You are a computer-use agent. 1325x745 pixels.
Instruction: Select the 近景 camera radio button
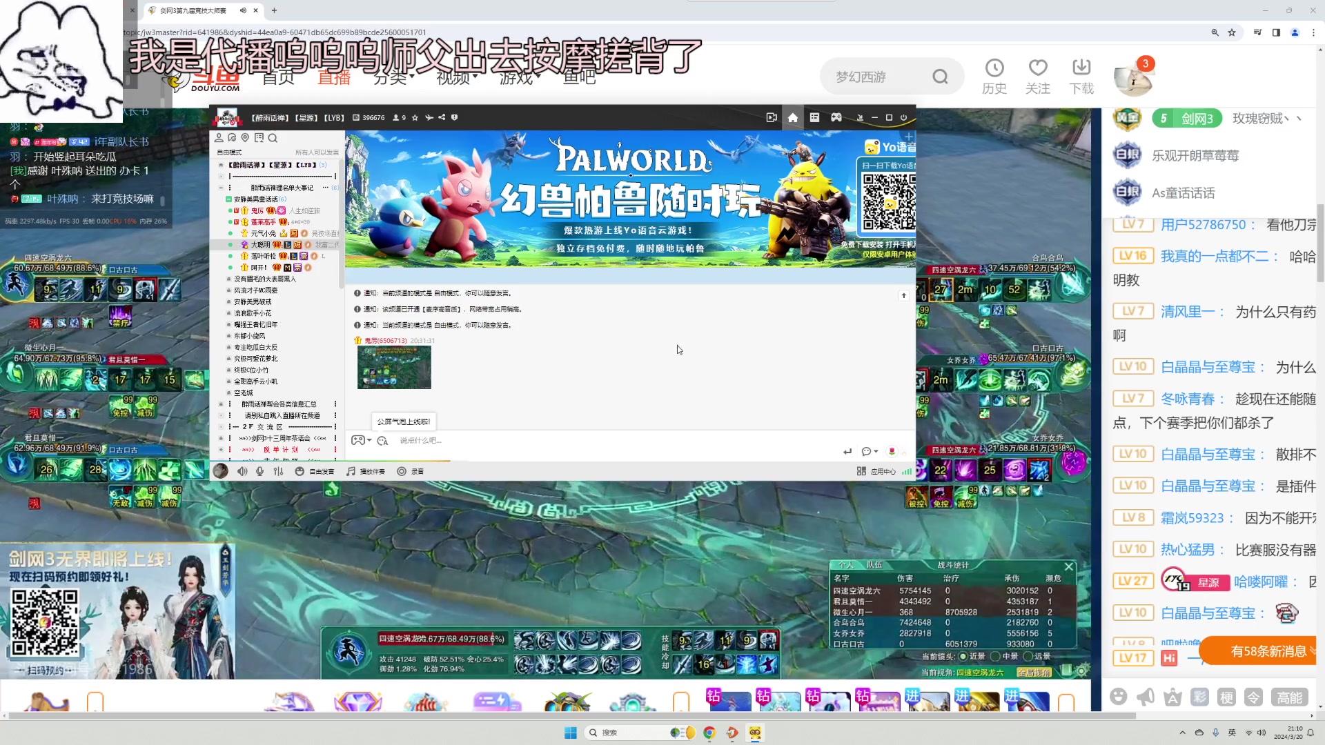pos(963,656)
